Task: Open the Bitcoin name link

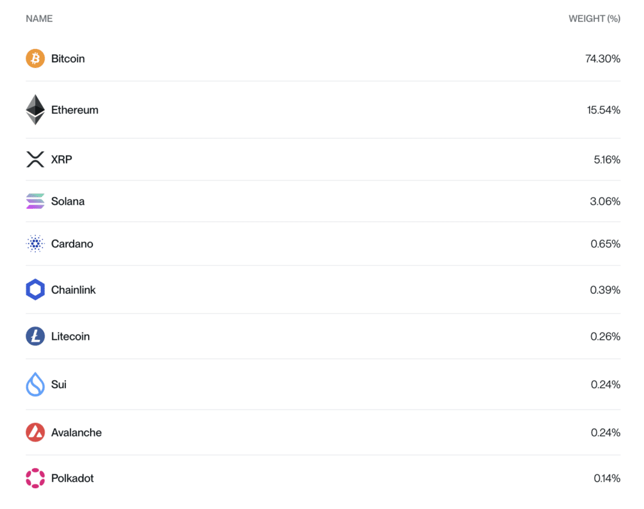Action: [x=68, y=59]
